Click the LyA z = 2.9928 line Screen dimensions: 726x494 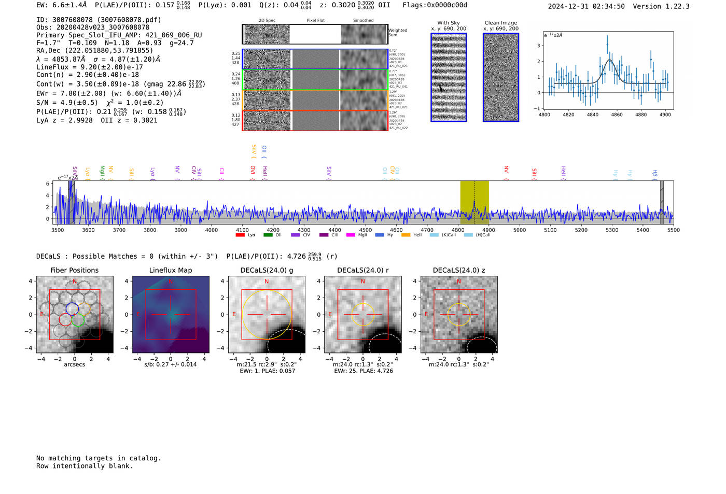[64, 120]
